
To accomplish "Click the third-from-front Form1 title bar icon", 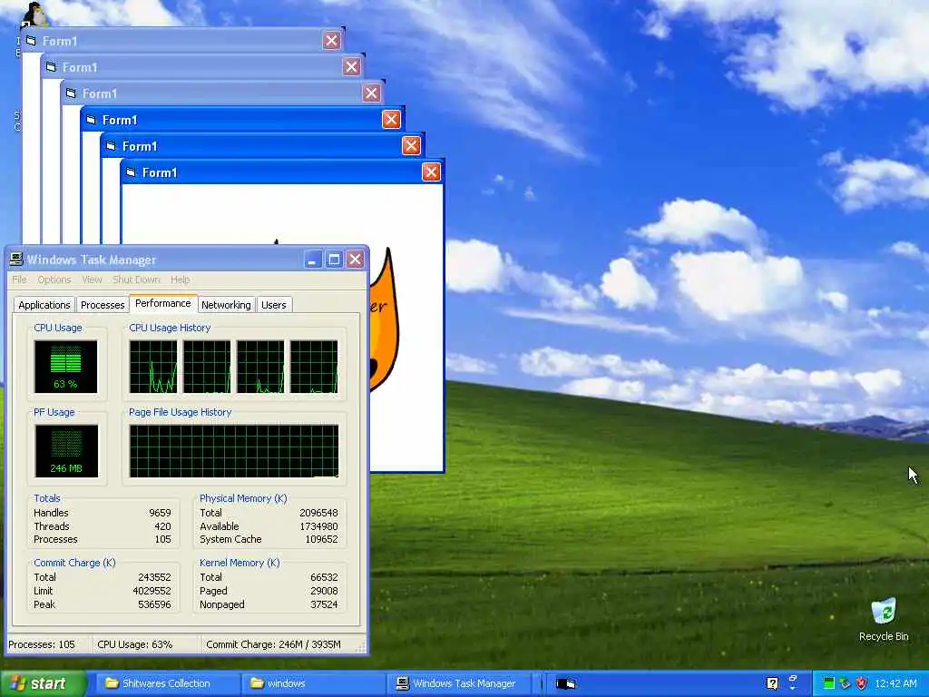I will (x=91, y=120).
